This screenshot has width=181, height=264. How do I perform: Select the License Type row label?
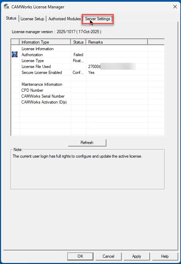(33, 61)
